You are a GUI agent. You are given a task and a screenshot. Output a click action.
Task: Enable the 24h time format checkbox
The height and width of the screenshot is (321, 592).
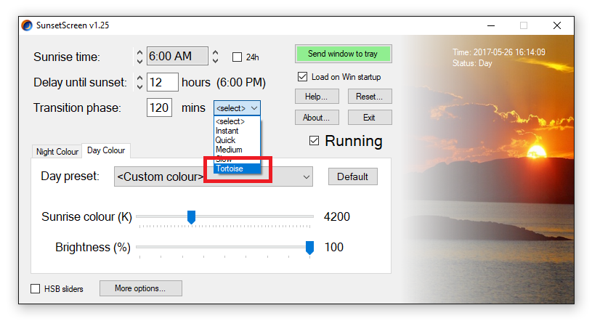237,57
